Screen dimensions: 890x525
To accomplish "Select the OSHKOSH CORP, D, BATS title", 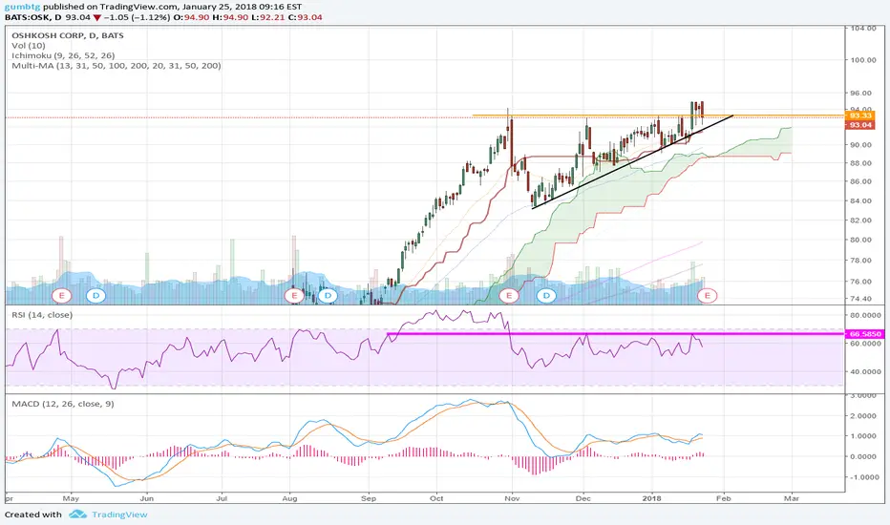I will click(68, 35).
